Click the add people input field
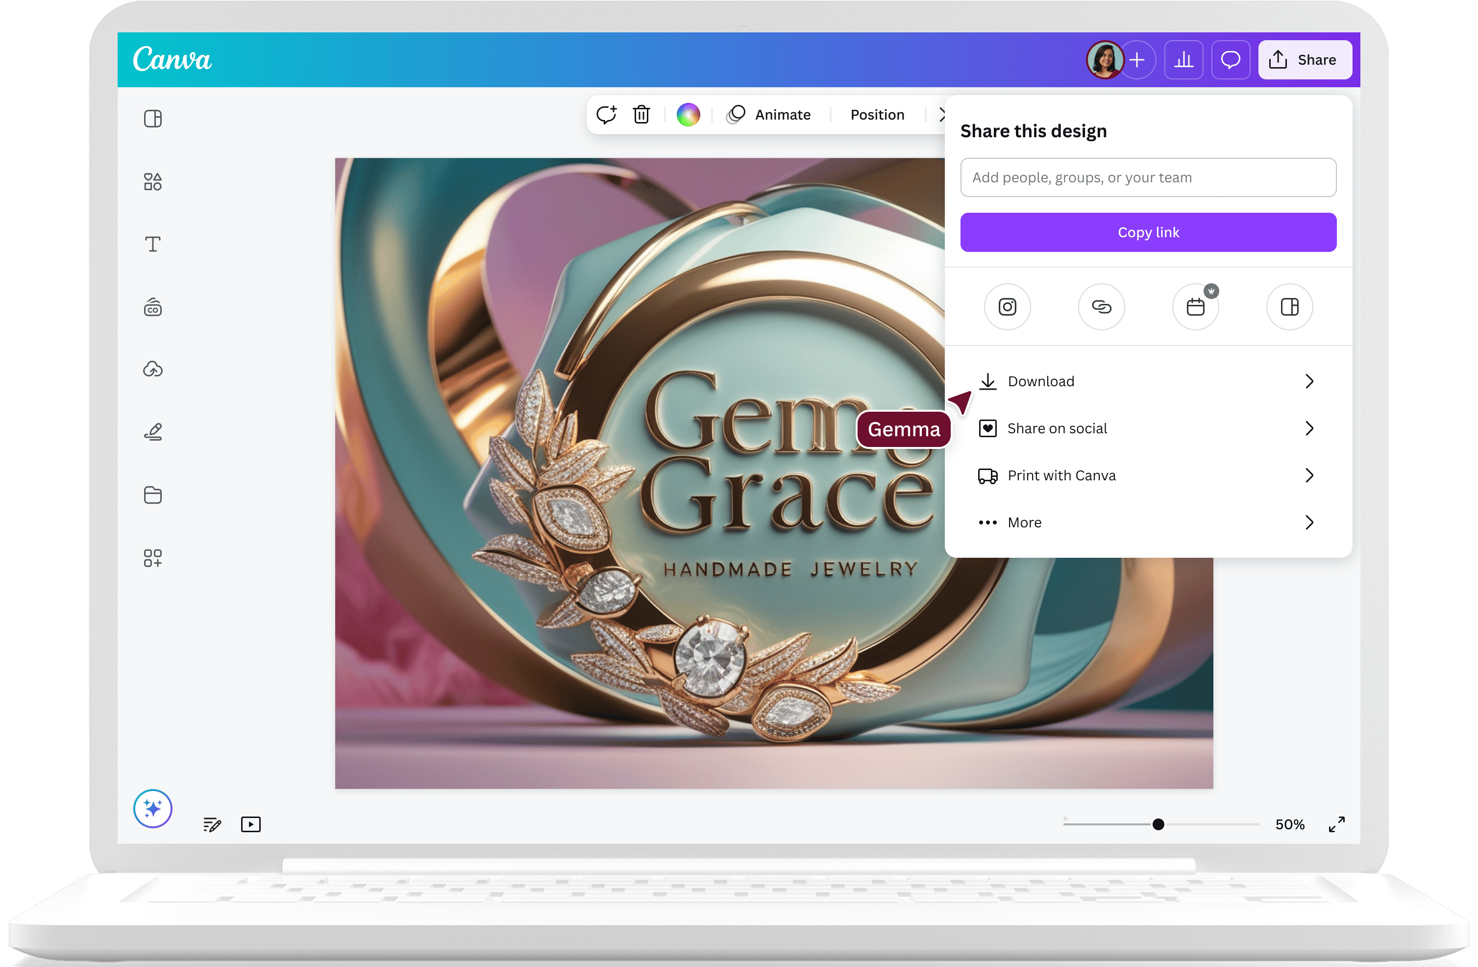The image size is (1478, 967). point(1148,177)
